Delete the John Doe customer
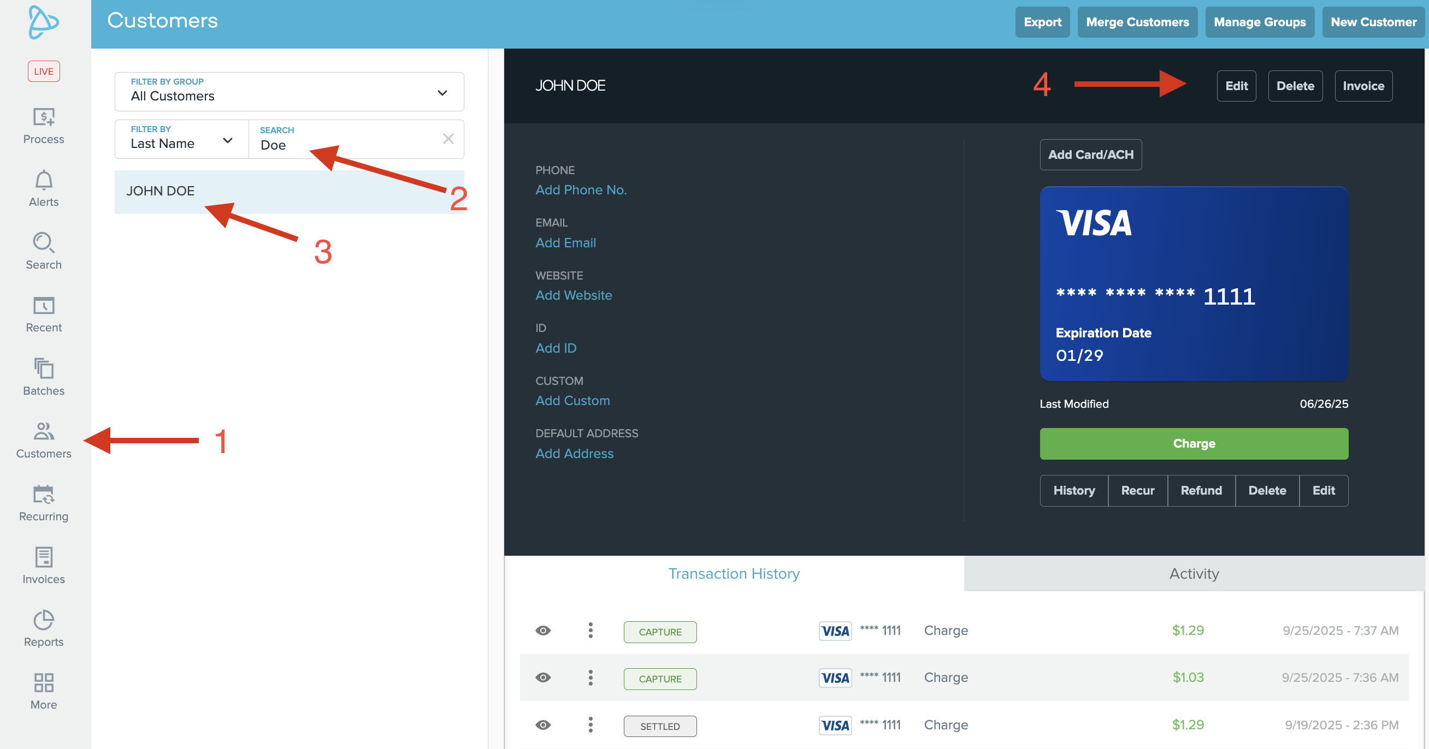 pyautogui.click(x=1295, y=86)
